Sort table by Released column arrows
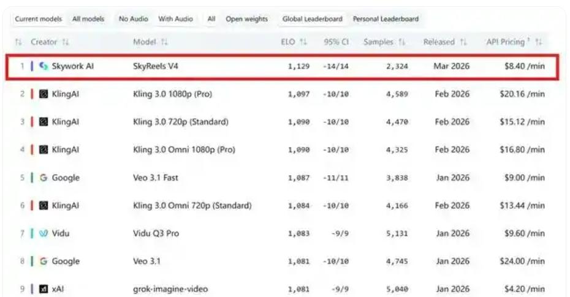Screen dimensions: 570x297 click(463, 42)
